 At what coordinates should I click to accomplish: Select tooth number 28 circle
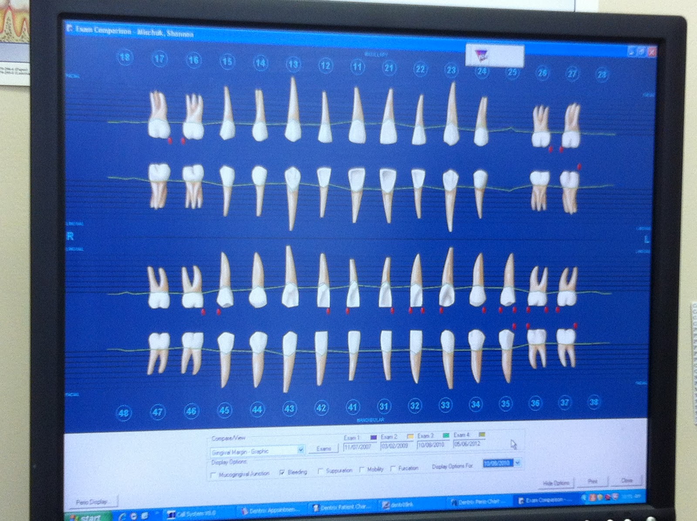(x=602, y=75)
